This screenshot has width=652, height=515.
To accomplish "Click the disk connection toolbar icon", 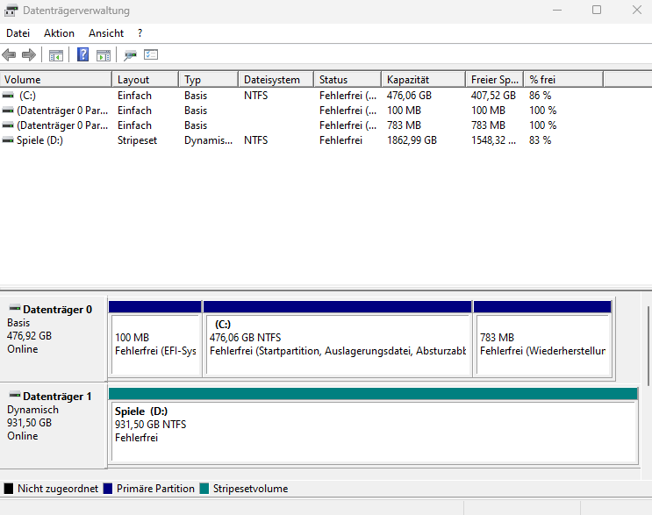I will (x=130, y=55).
